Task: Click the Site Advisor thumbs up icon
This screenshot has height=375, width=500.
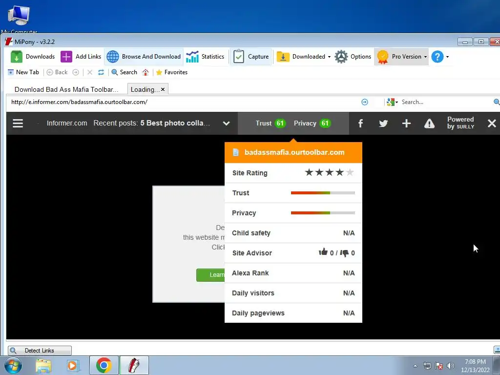Action: point(323,252)
